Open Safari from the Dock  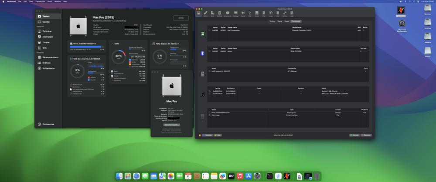136,176
